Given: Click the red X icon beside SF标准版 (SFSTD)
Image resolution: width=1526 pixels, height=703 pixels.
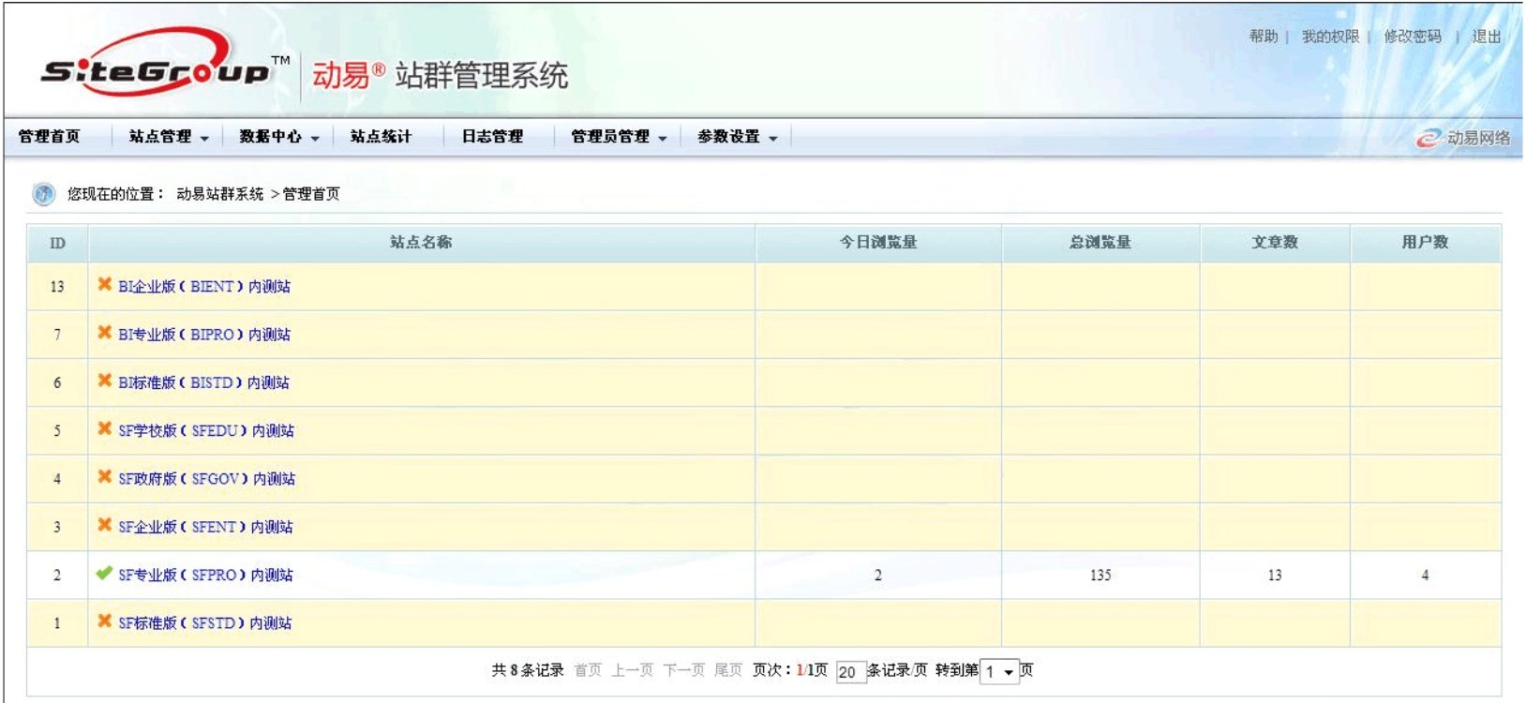Looking at the screenshot, I should 105,621.
